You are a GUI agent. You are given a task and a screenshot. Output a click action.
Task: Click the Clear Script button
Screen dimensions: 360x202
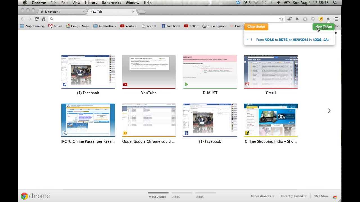256,27
